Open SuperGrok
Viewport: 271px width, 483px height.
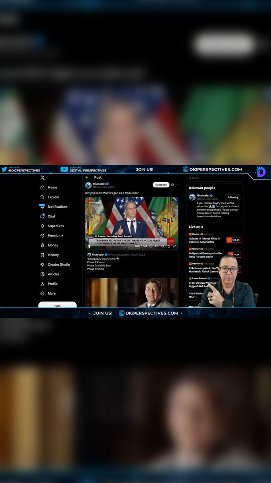56,226
